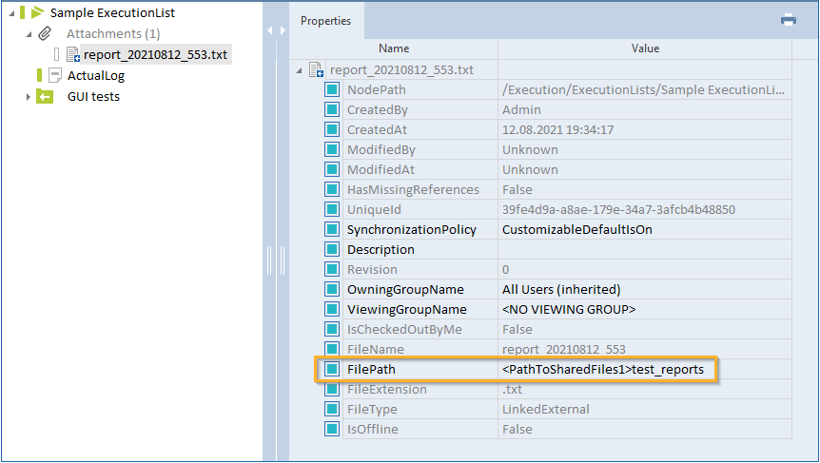The height and width of the screenshot is (463, 820).
Task: Click the Description property square icon
Action: (332, 249)
